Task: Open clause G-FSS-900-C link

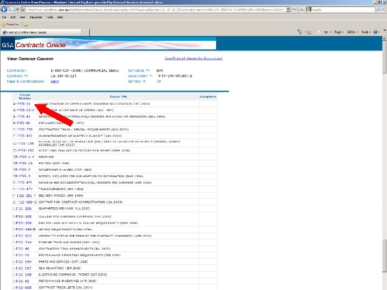Action: click(25, 202)
